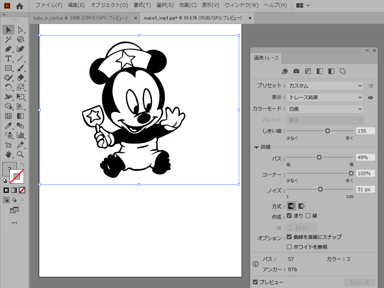
Task: Select the Direct Selection tool
Action: (x=20, y=30)
